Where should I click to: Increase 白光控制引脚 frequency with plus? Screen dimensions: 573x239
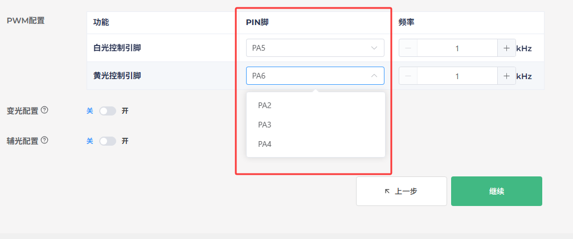click(x=506, y=48)
